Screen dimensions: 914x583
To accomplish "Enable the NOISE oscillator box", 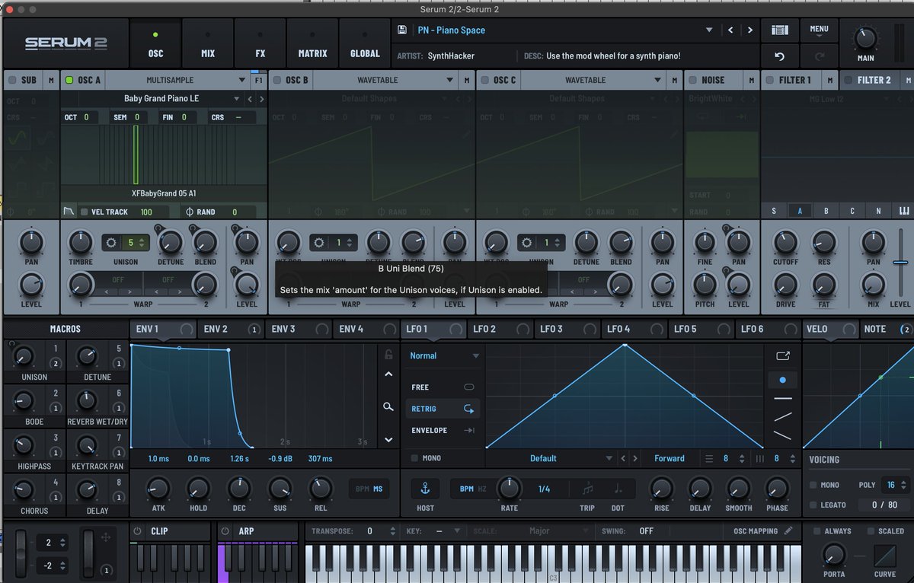I will point(692,80).
